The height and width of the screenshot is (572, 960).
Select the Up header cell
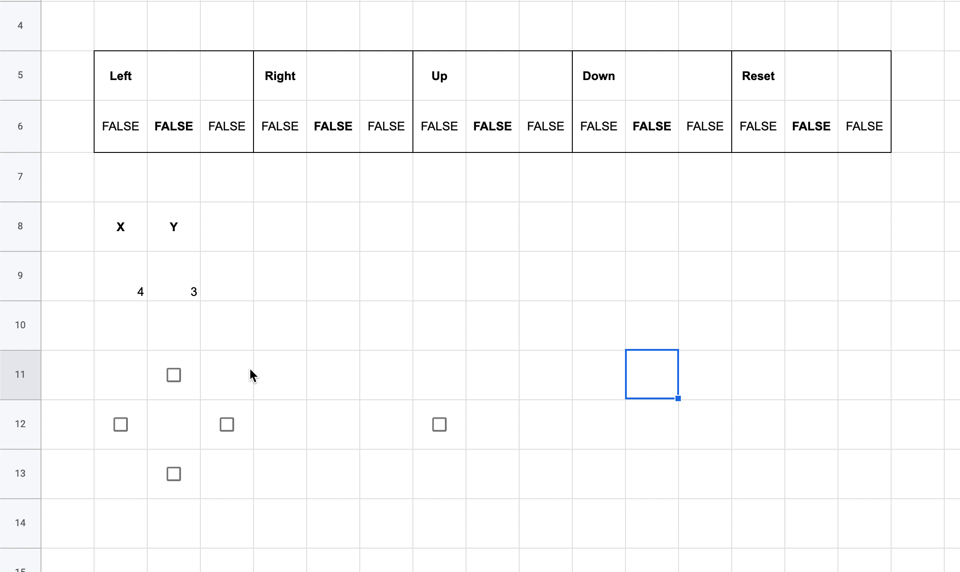click(439, 76)
